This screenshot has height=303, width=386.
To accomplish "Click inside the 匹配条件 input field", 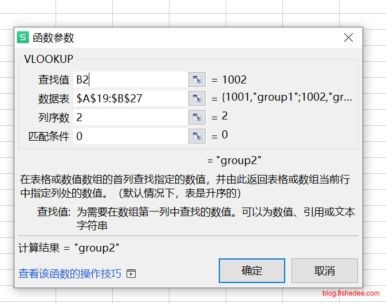I will coord(130,136).
